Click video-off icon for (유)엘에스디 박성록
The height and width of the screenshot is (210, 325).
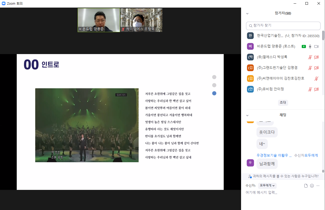coord(316,57)
